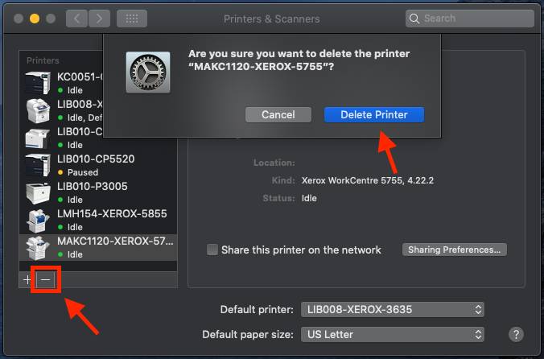The width and height of the screenshot is (544, 359).
Task: Open Sharing Preferences
Action: [455, 250]
